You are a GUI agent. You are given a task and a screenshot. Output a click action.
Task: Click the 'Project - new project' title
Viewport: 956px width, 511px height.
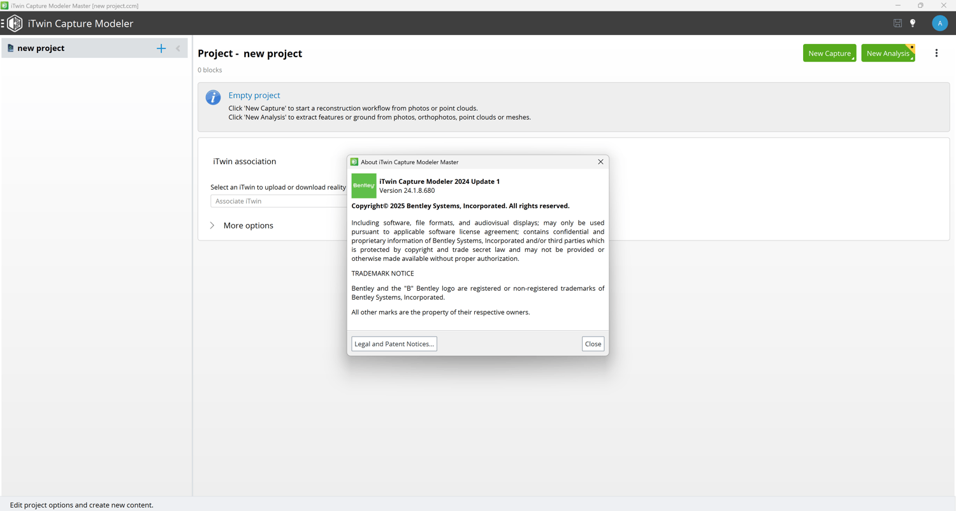coord(250,53)
